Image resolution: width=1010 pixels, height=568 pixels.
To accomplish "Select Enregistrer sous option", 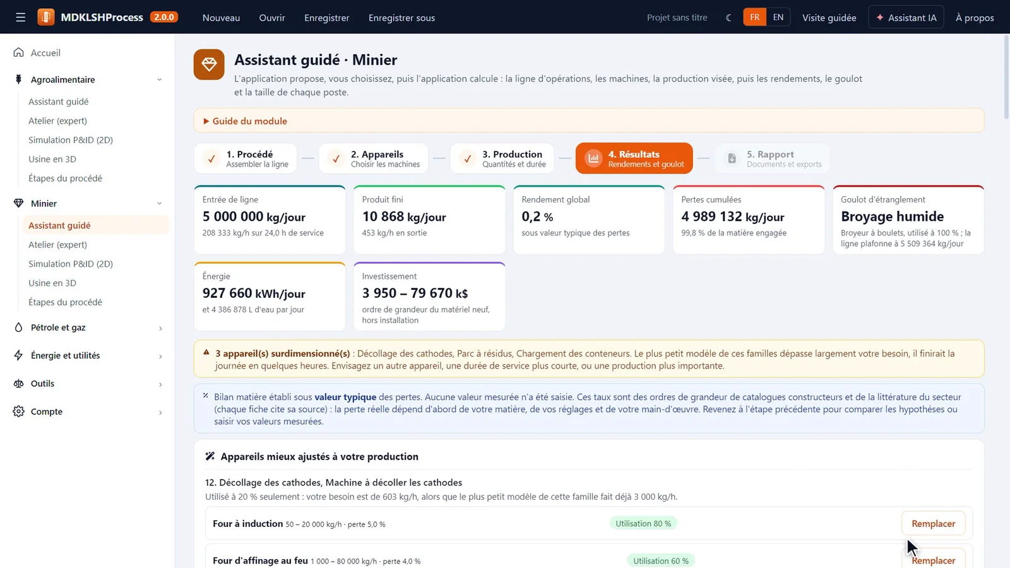I will click(x=401, y=18).
